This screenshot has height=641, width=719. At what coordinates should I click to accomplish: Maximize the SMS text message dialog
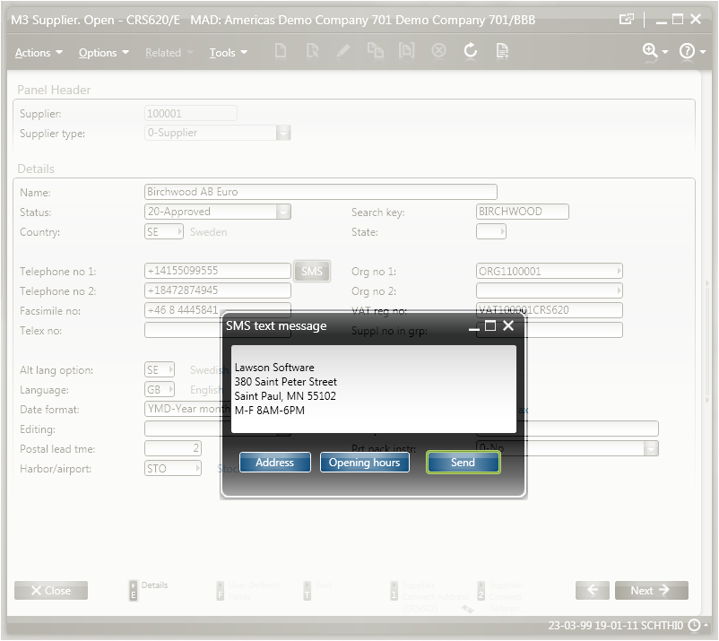490,326
